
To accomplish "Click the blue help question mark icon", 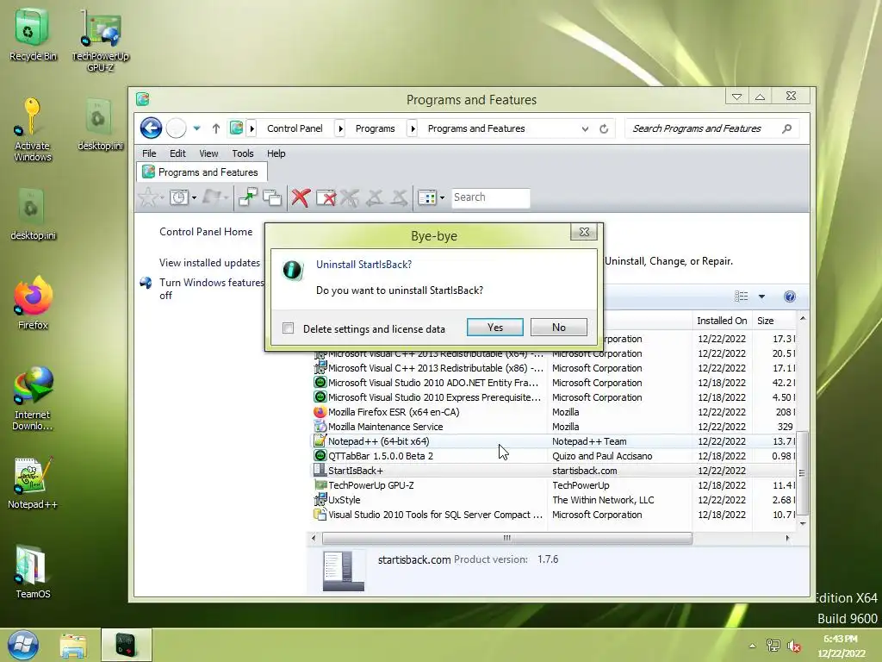I will (790, 297).
